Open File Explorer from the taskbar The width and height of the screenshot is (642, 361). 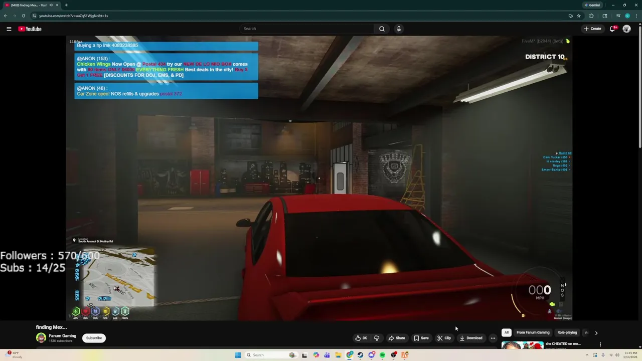339,355
